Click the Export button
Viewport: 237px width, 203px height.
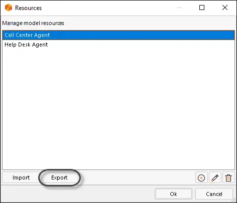[x=59, y=177]
